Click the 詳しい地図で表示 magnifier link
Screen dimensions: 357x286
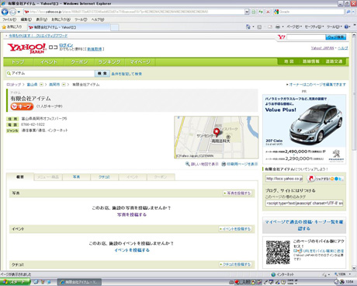coord(202,164)
